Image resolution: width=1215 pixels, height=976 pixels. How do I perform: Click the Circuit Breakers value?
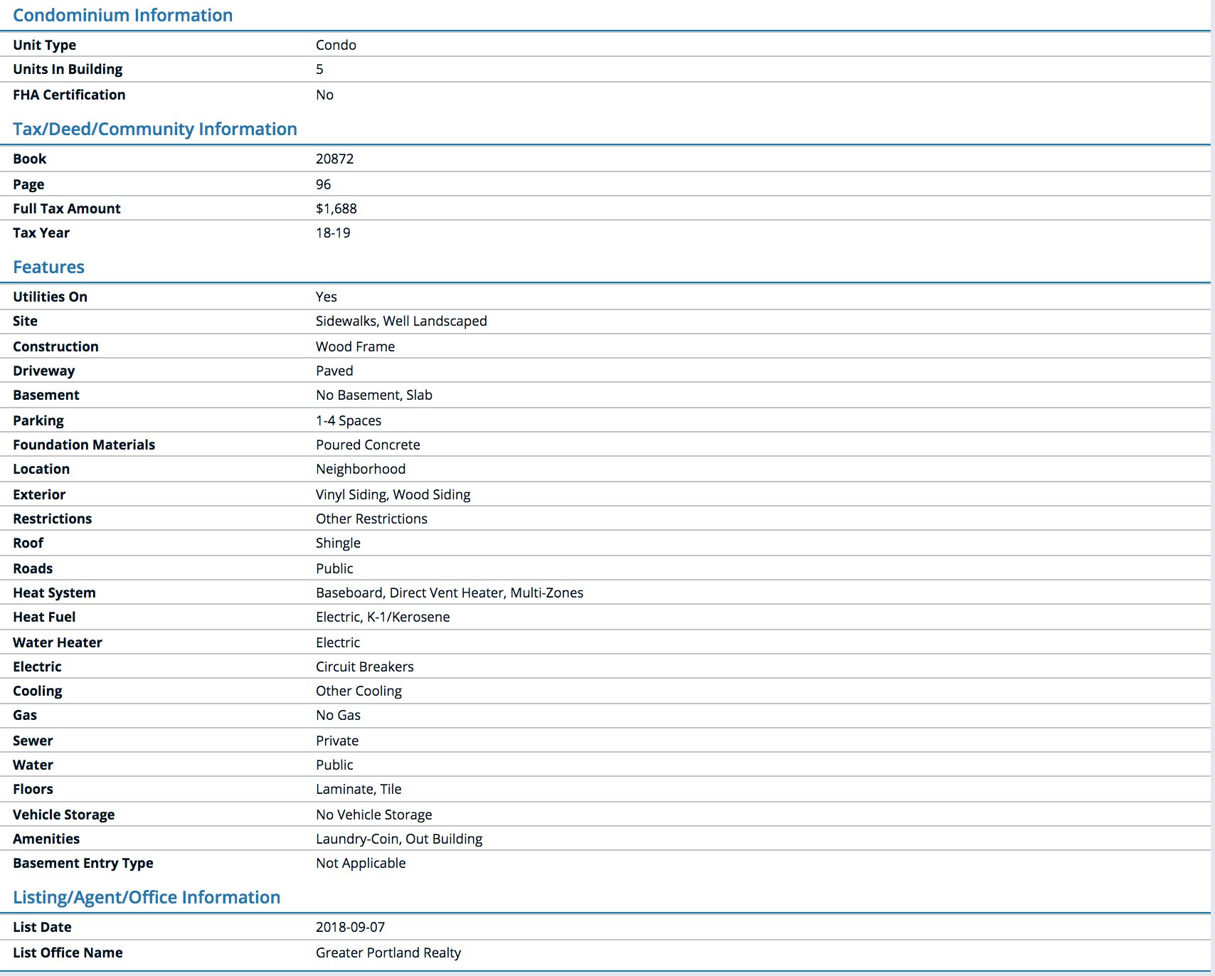[365, 667]
